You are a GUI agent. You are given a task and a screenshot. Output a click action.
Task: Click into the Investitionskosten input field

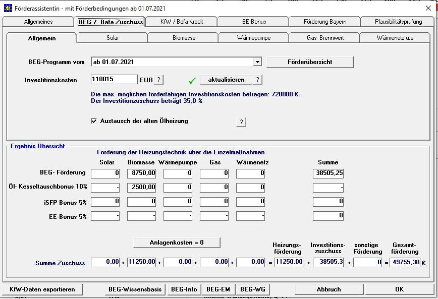pyautogui.click(x=114, y=80)
